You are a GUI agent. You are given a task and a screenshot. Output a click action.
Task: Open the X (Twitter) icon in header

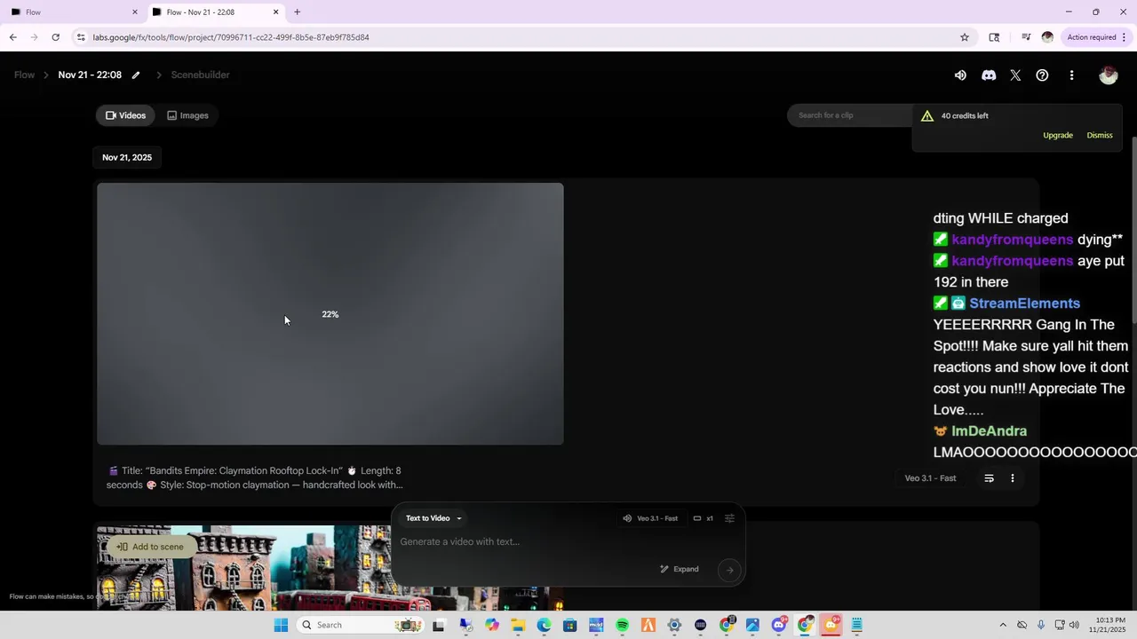pyautogui.click(x=1015, y=75)
